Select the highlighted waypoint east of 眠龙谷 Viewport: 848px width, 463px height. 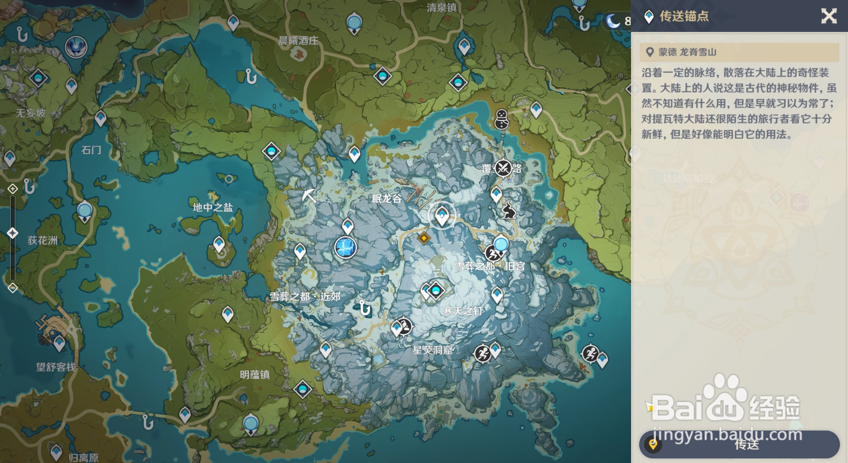point(442,215)
